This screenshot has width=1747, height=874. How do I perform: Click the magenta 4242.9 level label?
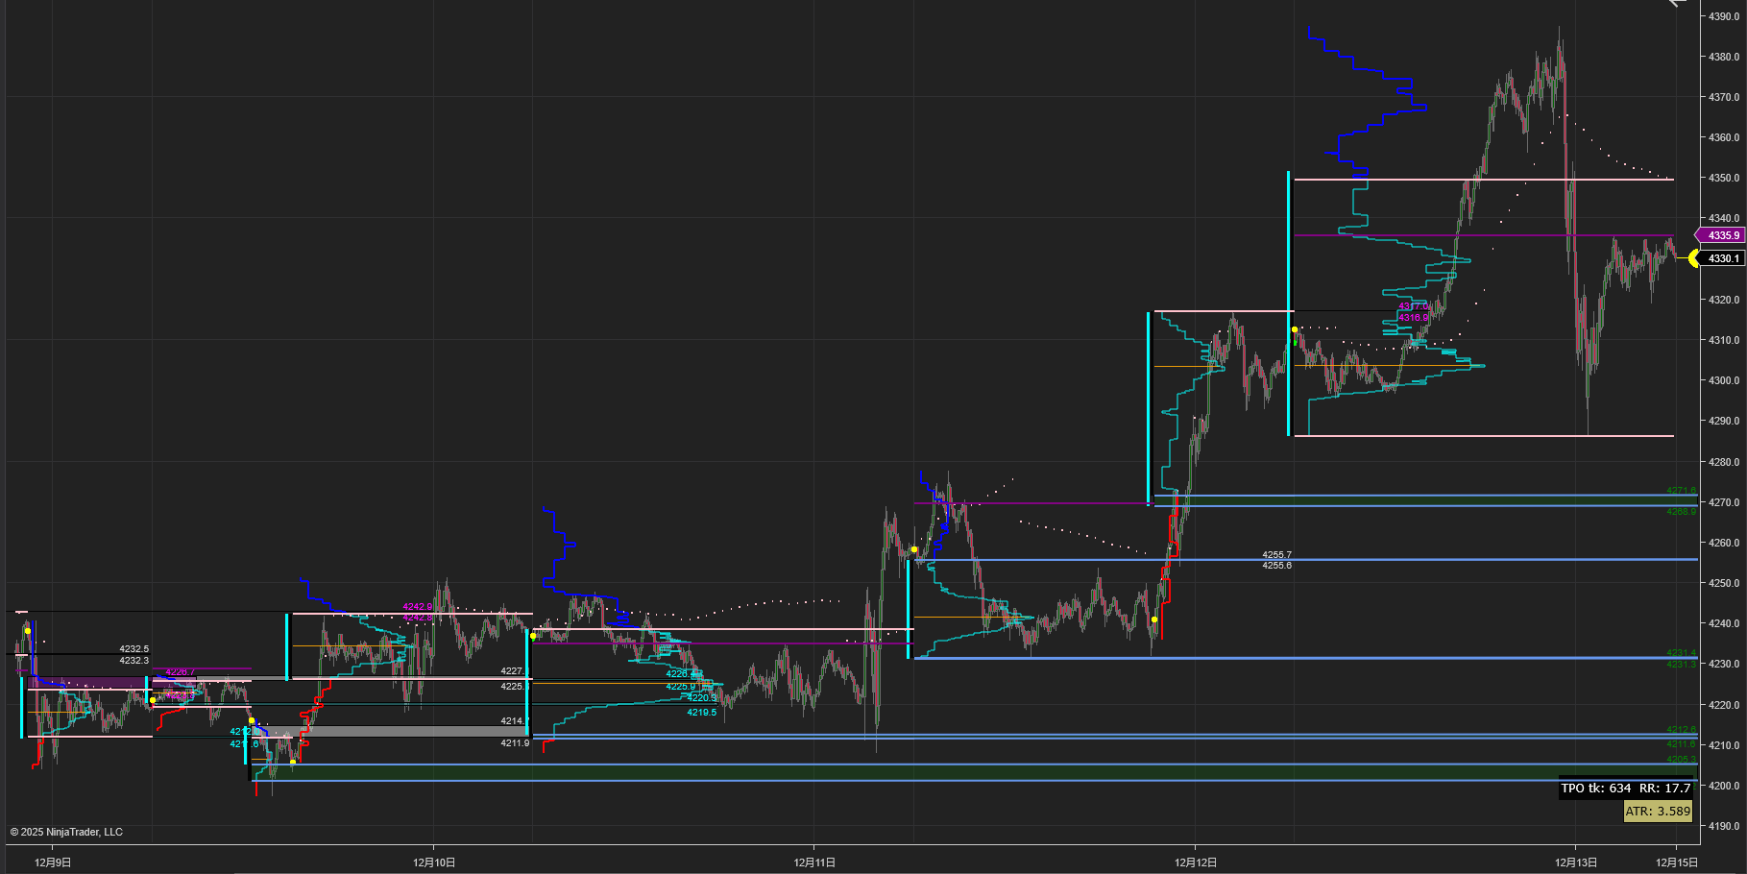click(x=417, y=607)
